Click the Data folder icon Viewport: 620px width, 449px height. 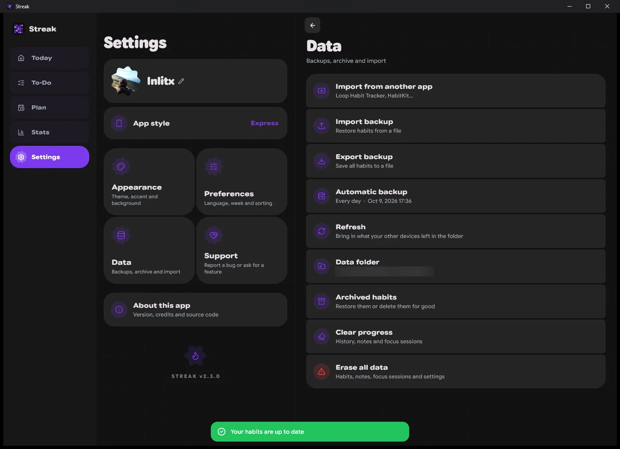(322, 266)
